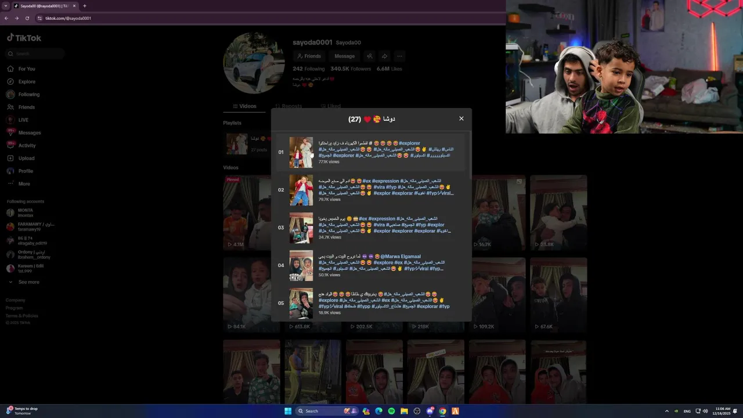
Task: Open playlist video 03 thumbnail
Action: [301, 228]
